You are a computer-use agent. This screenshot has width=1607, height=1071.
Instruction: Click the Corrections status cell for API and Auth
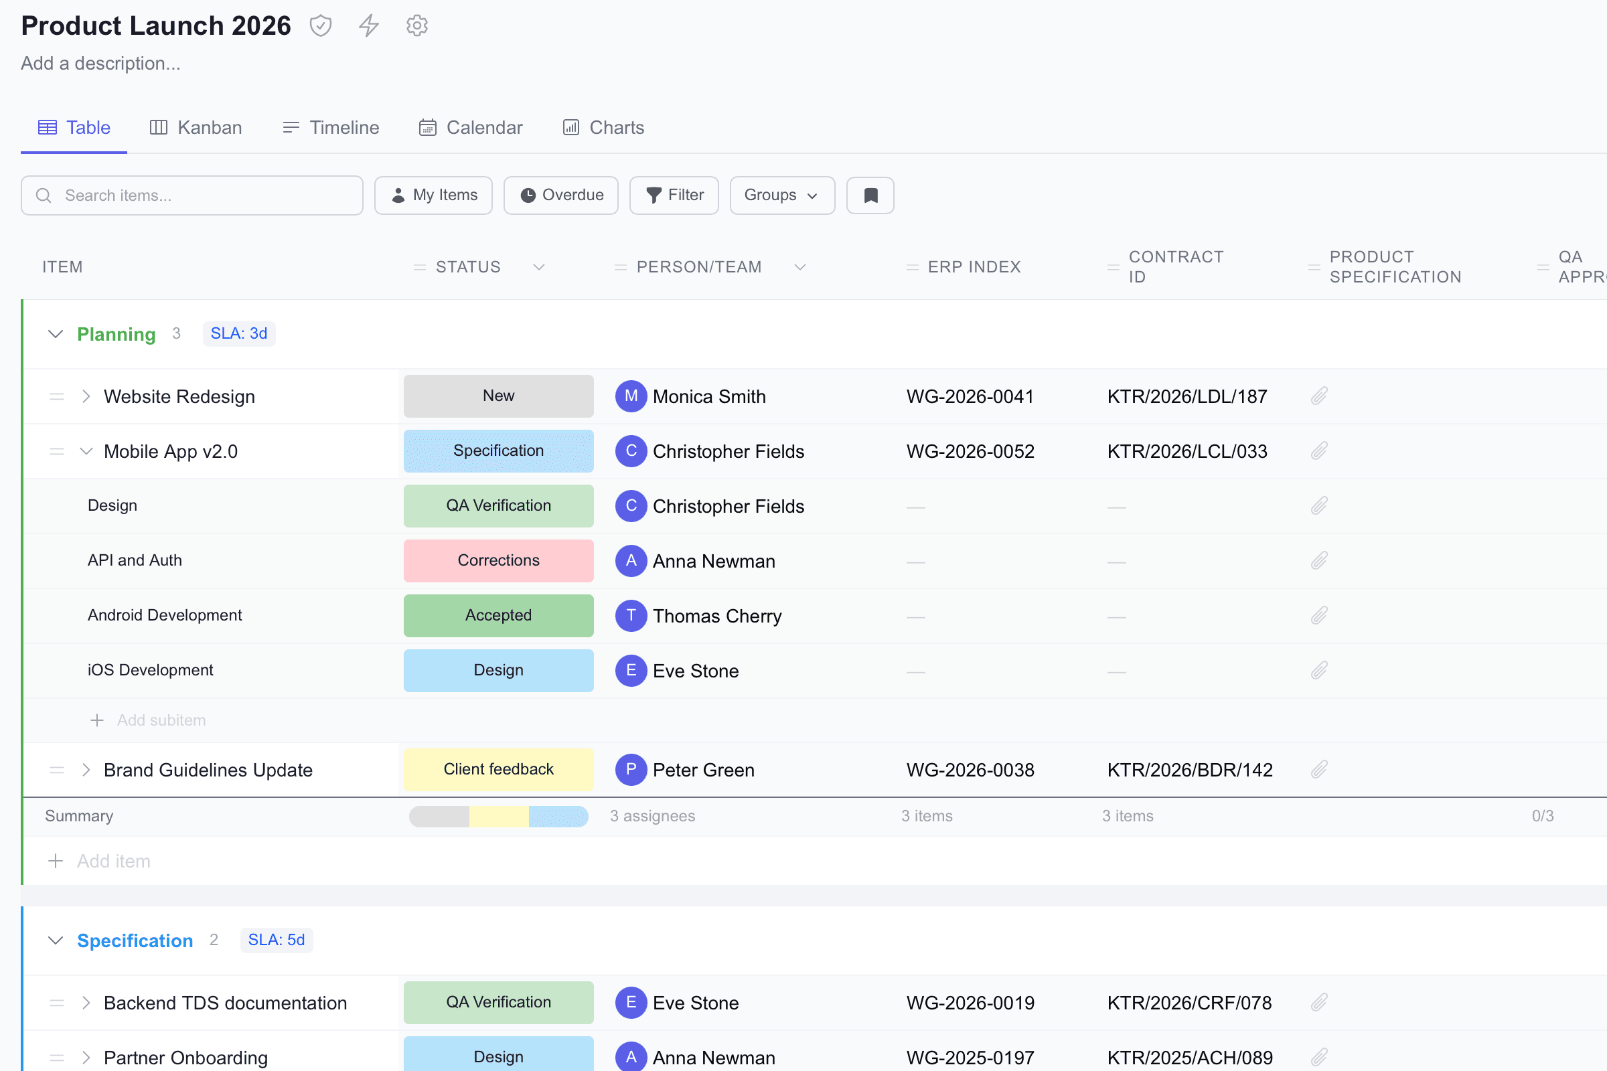[x=498, y=561]
